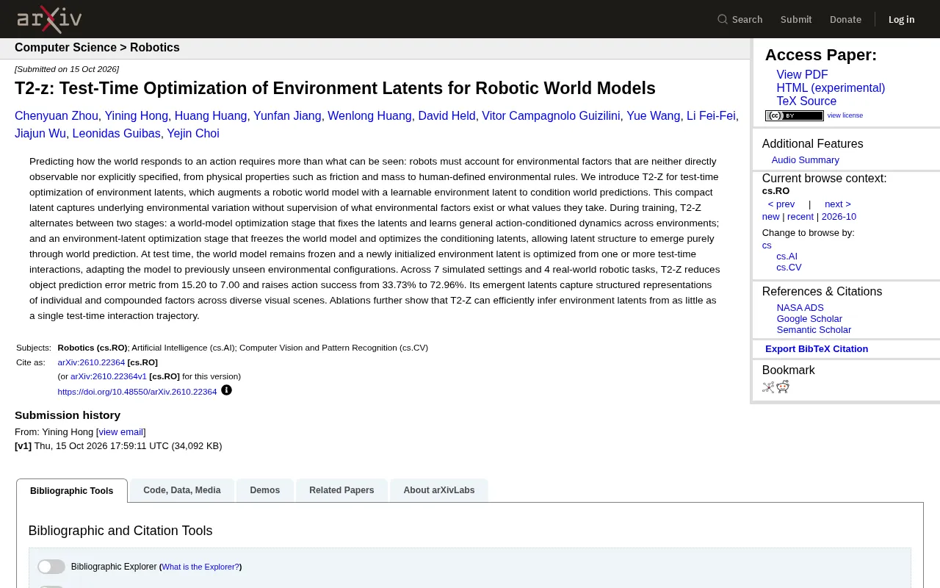This screenshot has width=940, height=588.
Task: Click Submit in header
Action: [796, 19]
